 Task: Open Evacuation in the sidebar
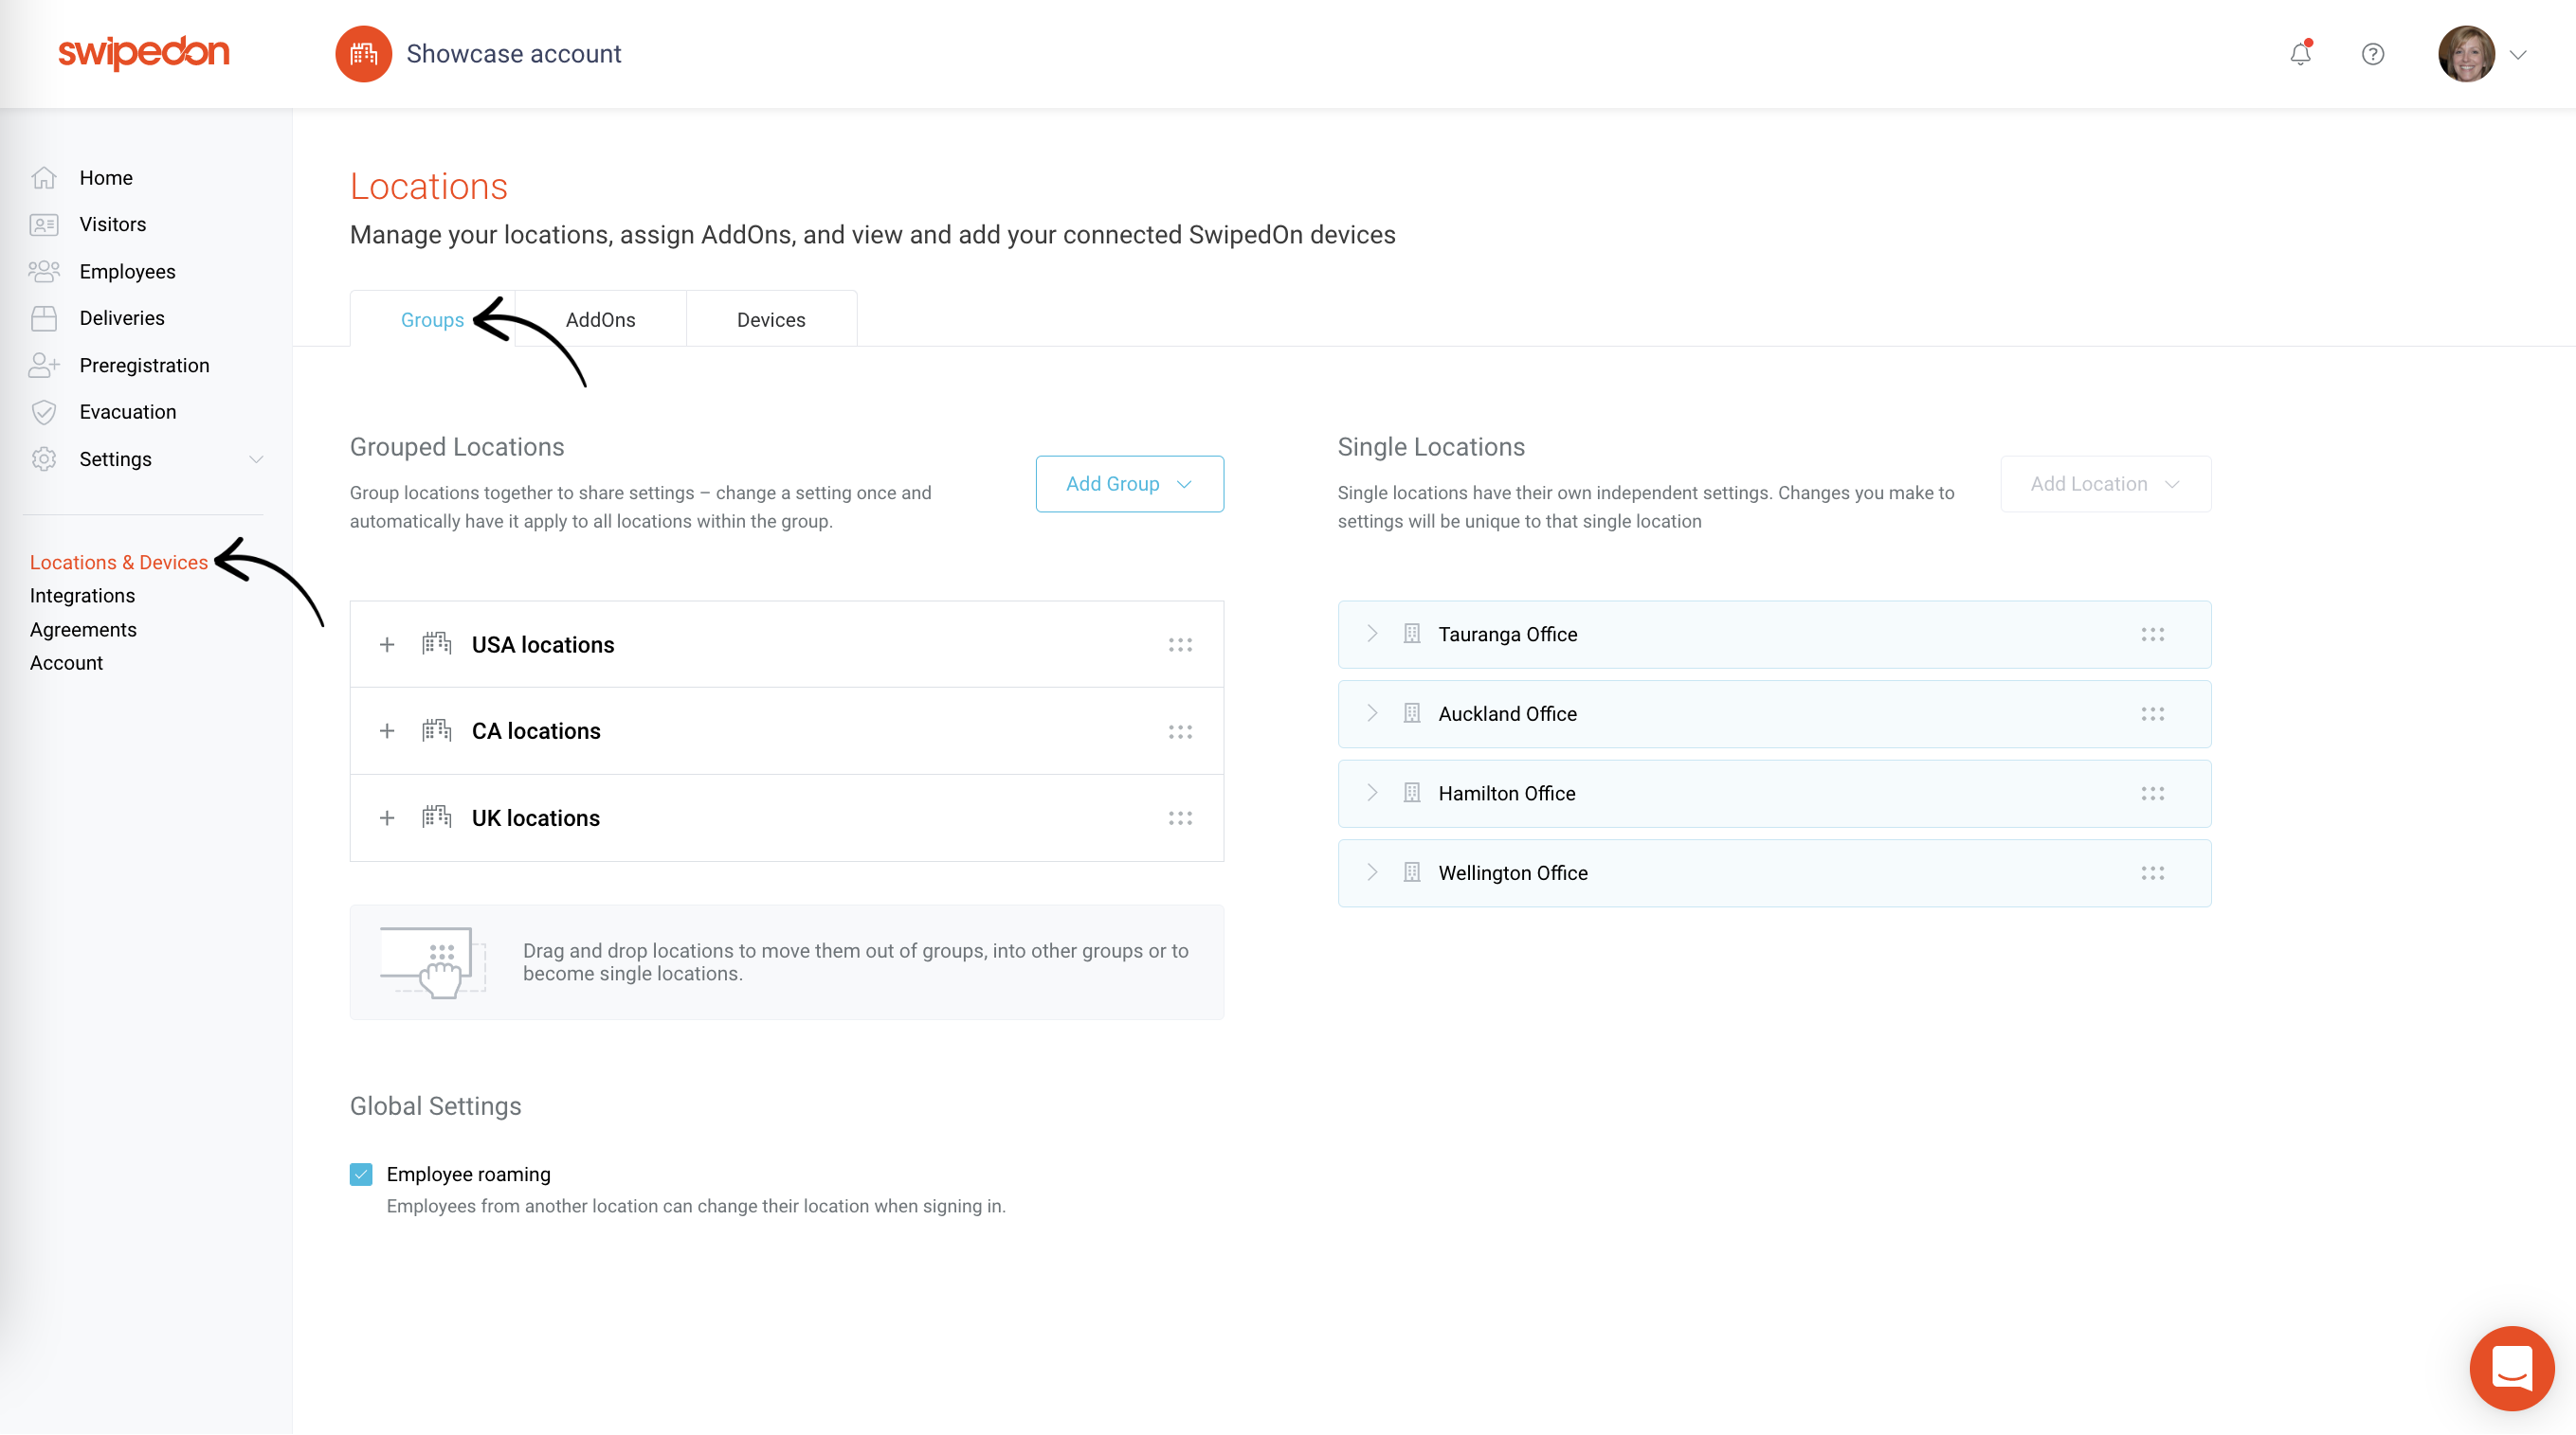click(x=128, y=413)
